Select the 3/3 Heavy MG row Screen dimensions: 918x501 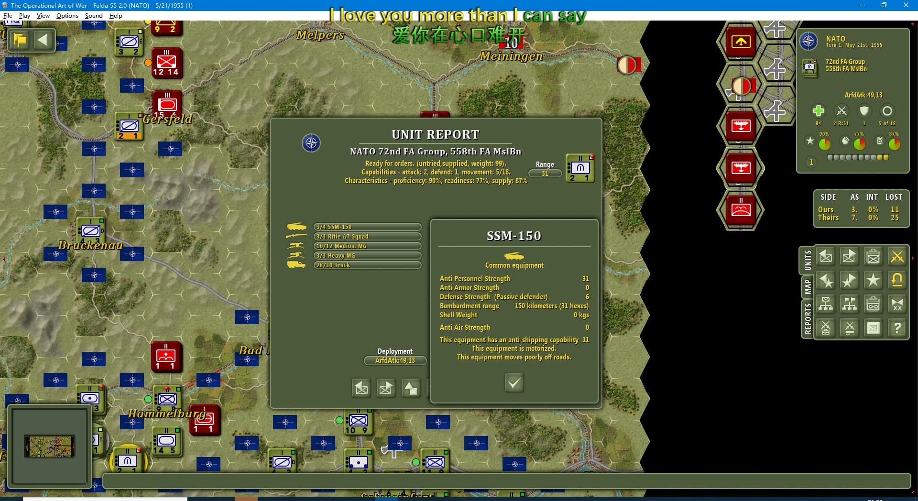click(x=367, y=256)
